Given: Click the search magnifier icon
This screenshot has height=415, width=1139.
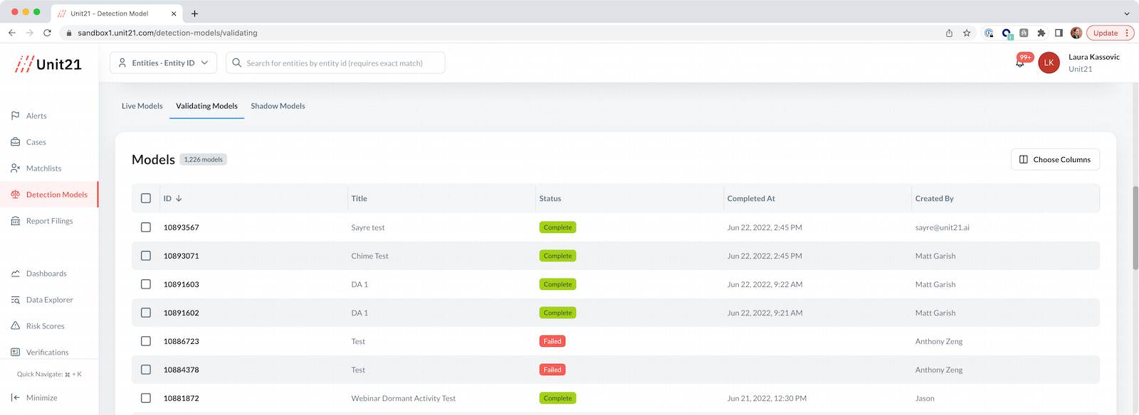Looking at the screenshot, I should (236, 63).
